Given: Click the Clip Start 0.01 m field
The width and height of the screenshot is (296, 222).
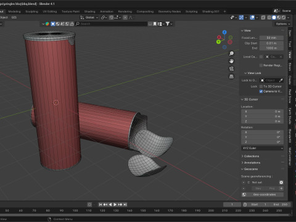Looking at the screenshot, I should click(271, 43).
